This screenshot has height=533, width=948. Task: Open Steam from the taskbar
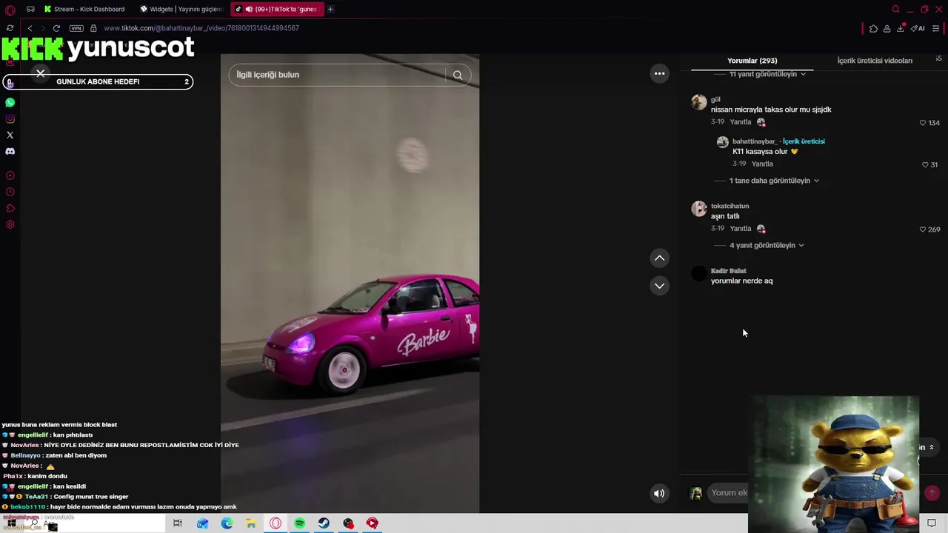tap(324, 523)
